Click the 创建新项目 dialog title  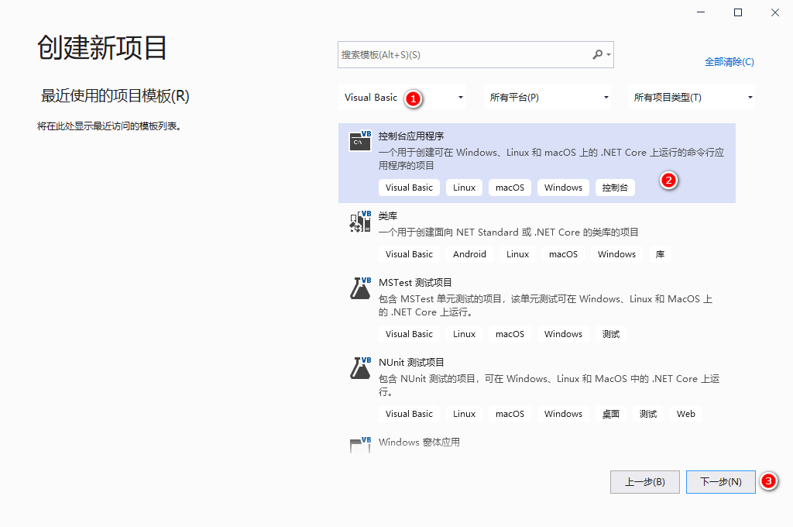(101, 48)
